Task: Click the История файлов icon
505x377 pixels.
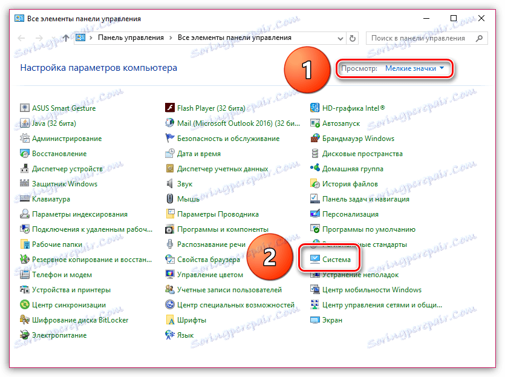Action: coord(314,184)
